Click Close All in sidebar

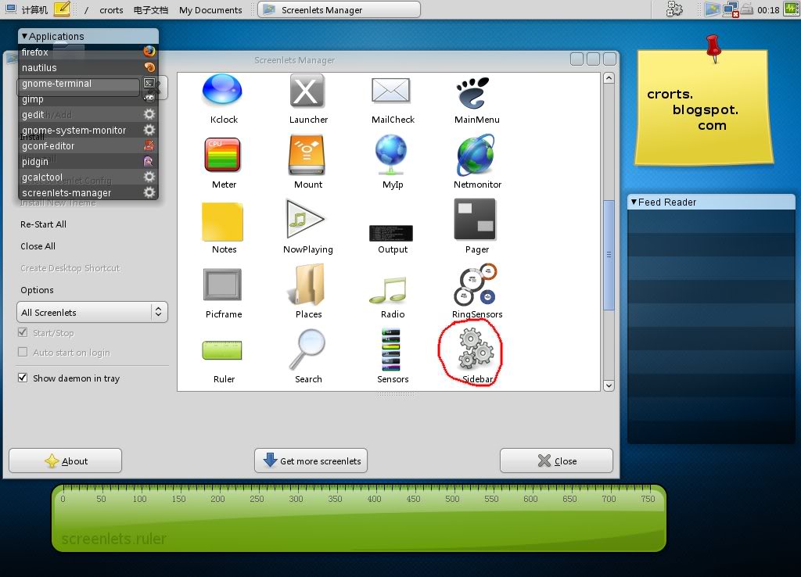click(x=38, y=246)
